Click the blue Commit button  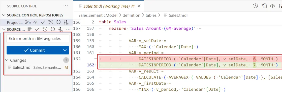click(x=34, y=50)
